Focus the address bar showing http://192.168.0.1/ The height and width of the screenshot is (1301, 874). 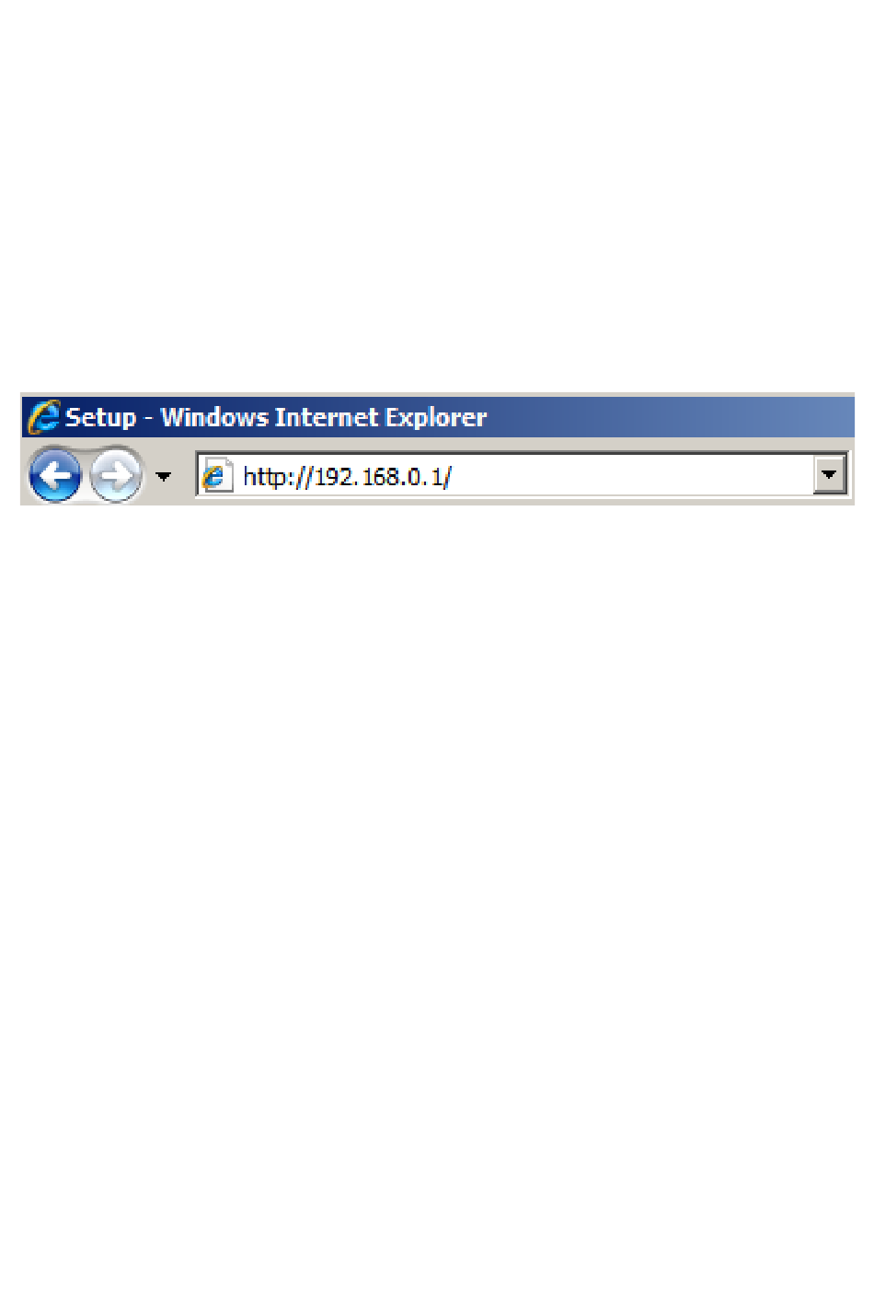pyautogui.click(x=522, y=475)
